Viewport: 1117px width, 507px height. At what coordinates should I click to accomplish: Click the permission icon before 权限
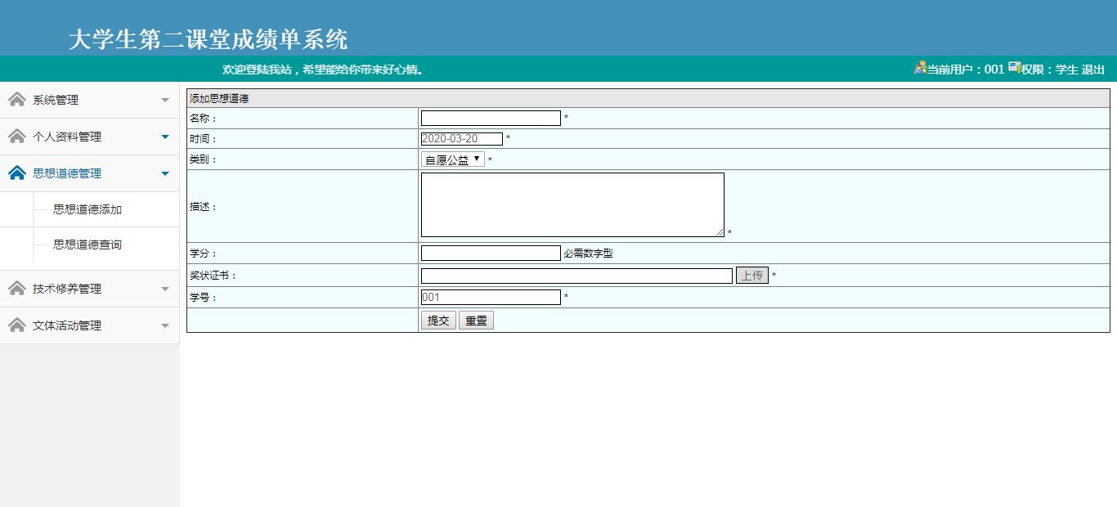(x=1014, y=68)
